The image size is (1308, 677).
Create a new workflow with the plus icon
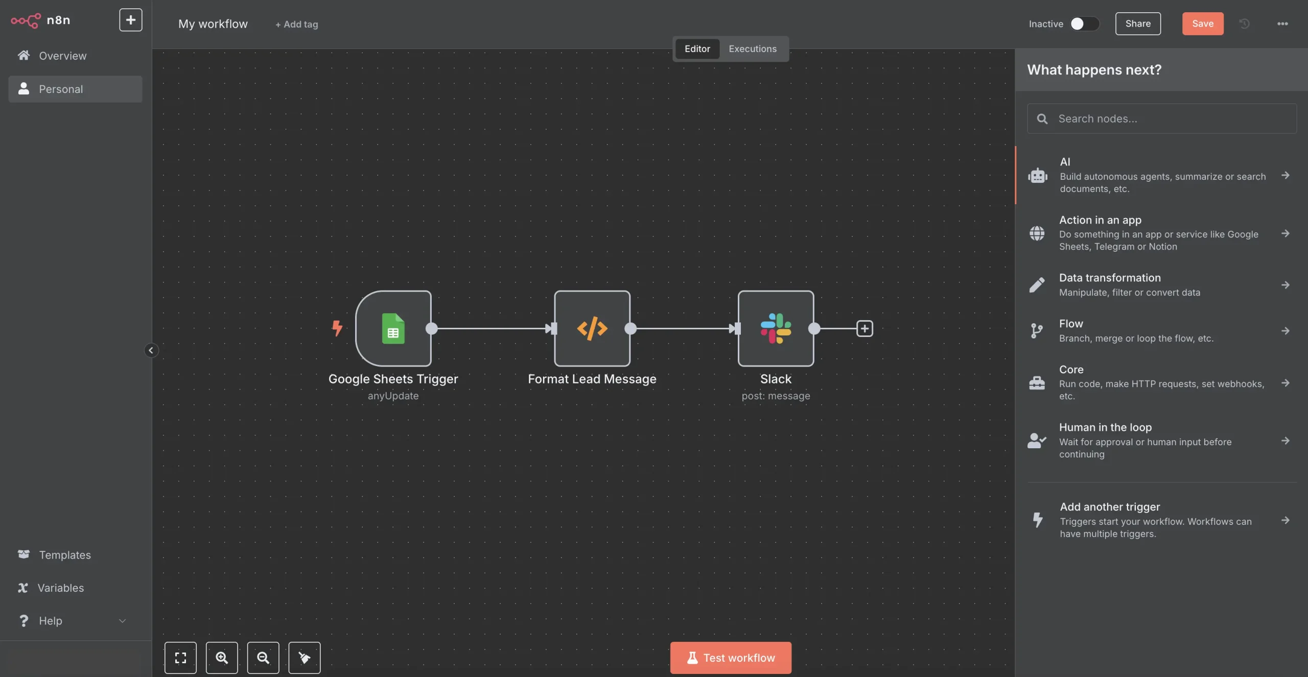point(130,20)
